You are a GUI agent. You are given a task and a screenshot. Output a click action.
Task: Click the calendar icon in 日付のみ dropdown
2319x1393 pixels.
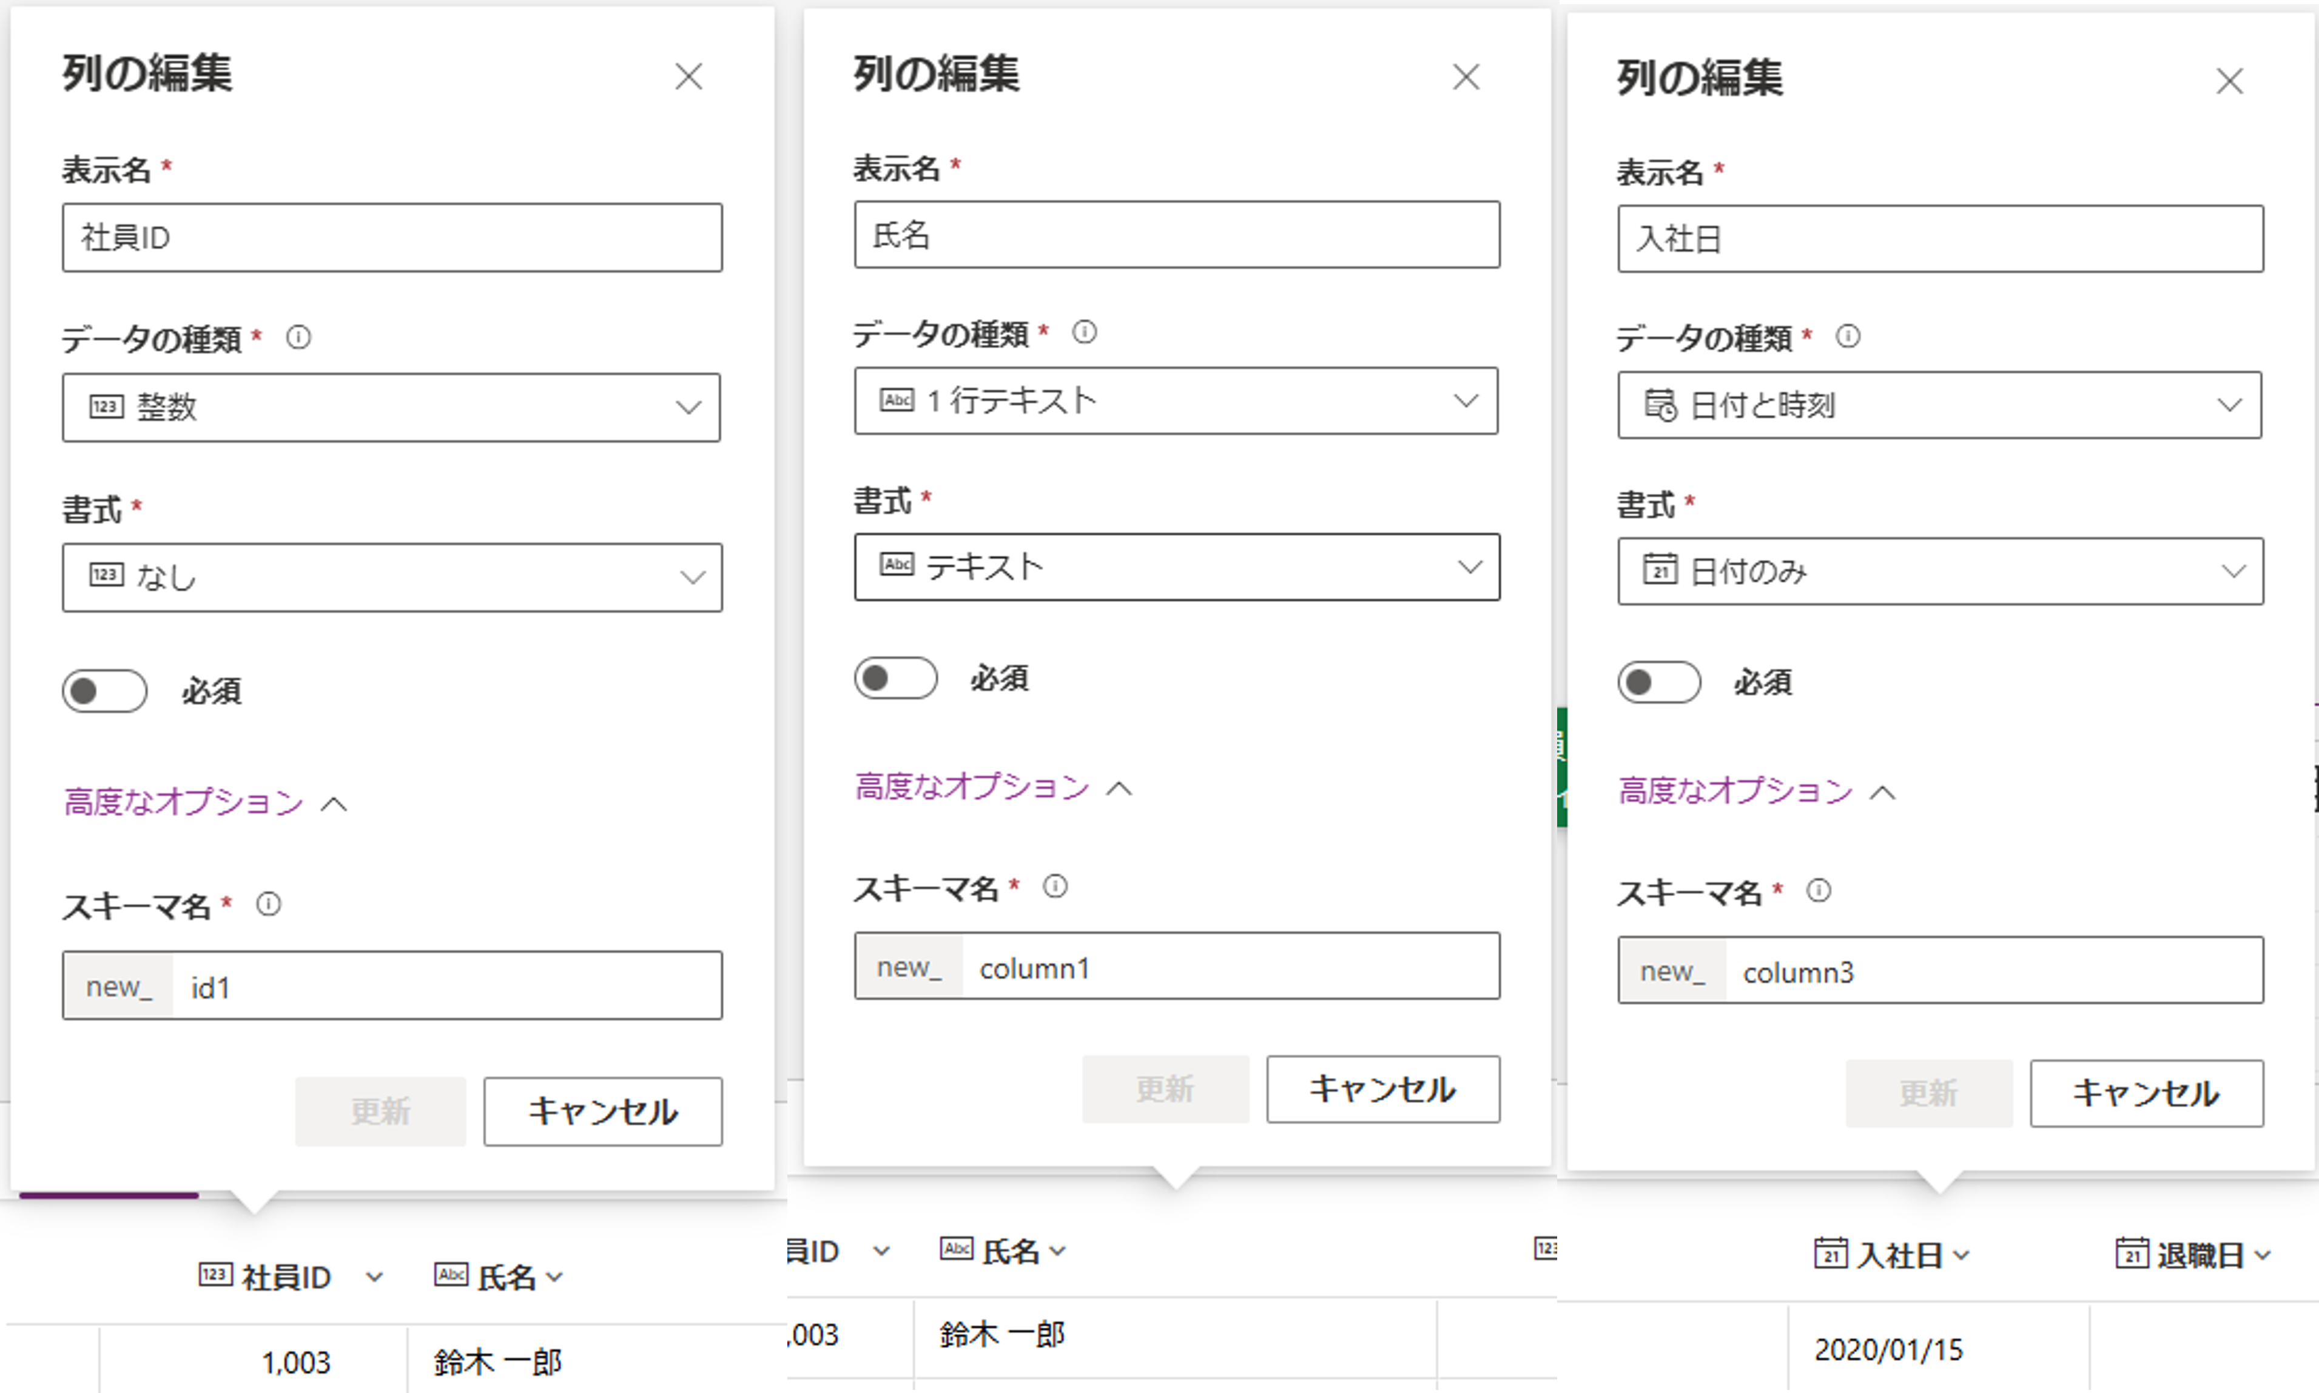pyautogui.click(x=1660, y=569)
